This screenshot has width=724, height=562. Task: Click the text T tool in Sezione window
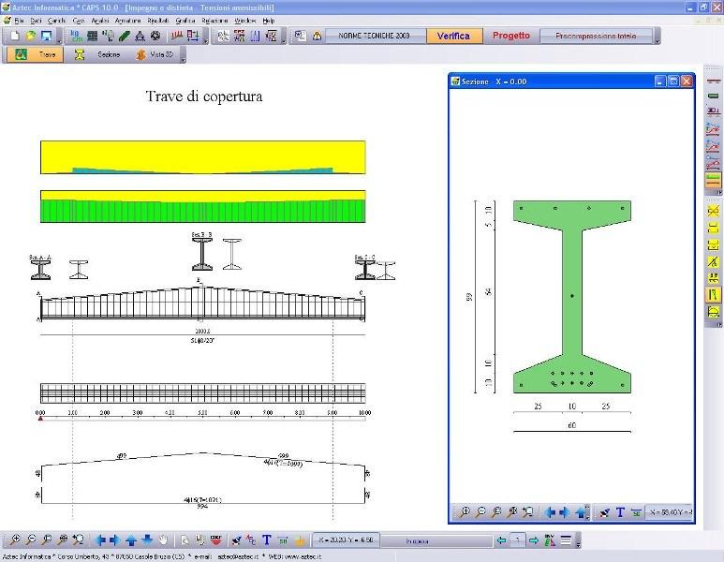pos(620,512)
